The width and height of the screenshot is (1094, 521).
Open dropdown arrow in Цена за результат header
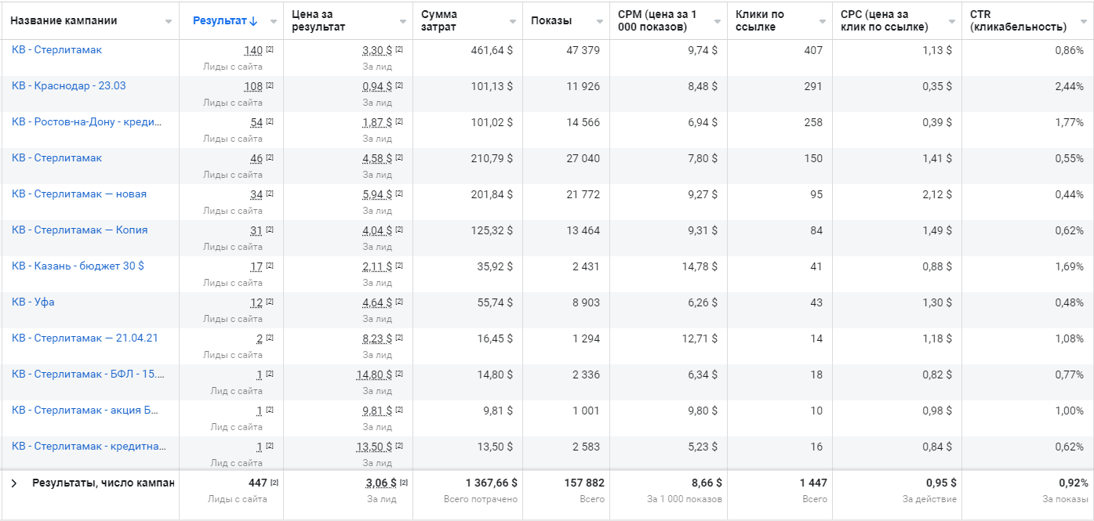pos(402,21)
